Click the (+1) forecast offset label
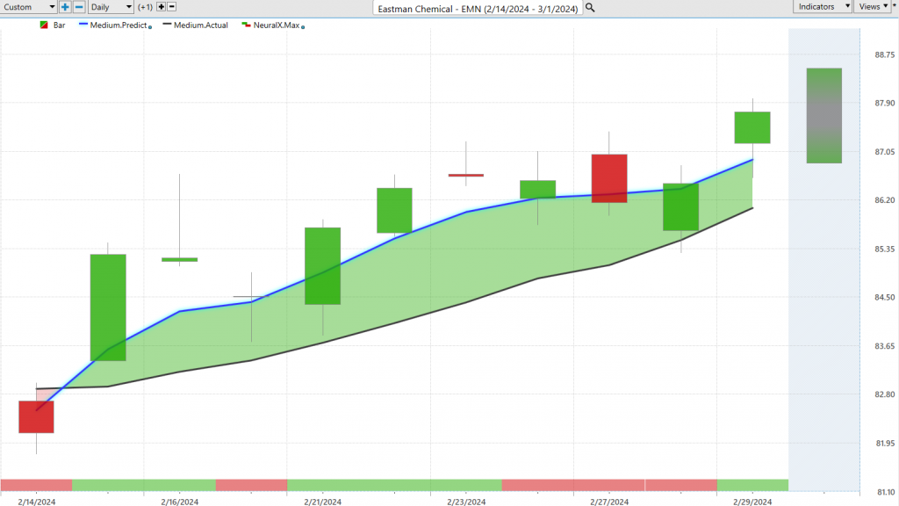The width and height of the screenshot is (899, 506). pos(145,7)
